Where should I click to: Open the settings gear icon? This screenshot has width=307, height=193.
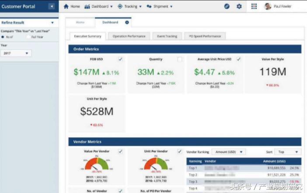[x=239, y=7]
